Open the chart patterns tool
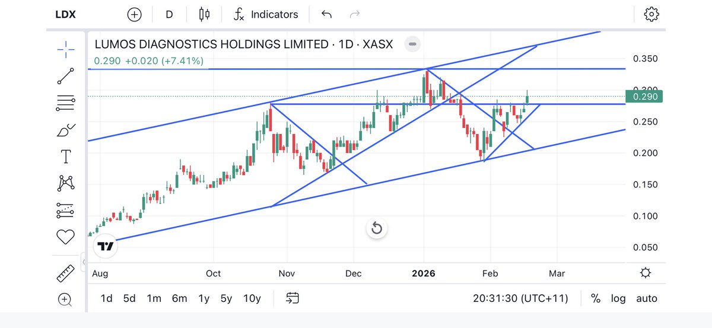Image resolution: width=712 pixels, height=328 pixels. tap(66, 183)
